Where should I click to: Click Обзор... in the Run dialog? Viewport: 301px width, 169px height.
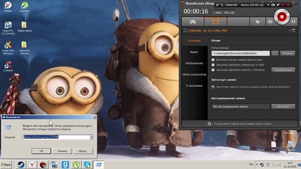click(x=83, y=151)
